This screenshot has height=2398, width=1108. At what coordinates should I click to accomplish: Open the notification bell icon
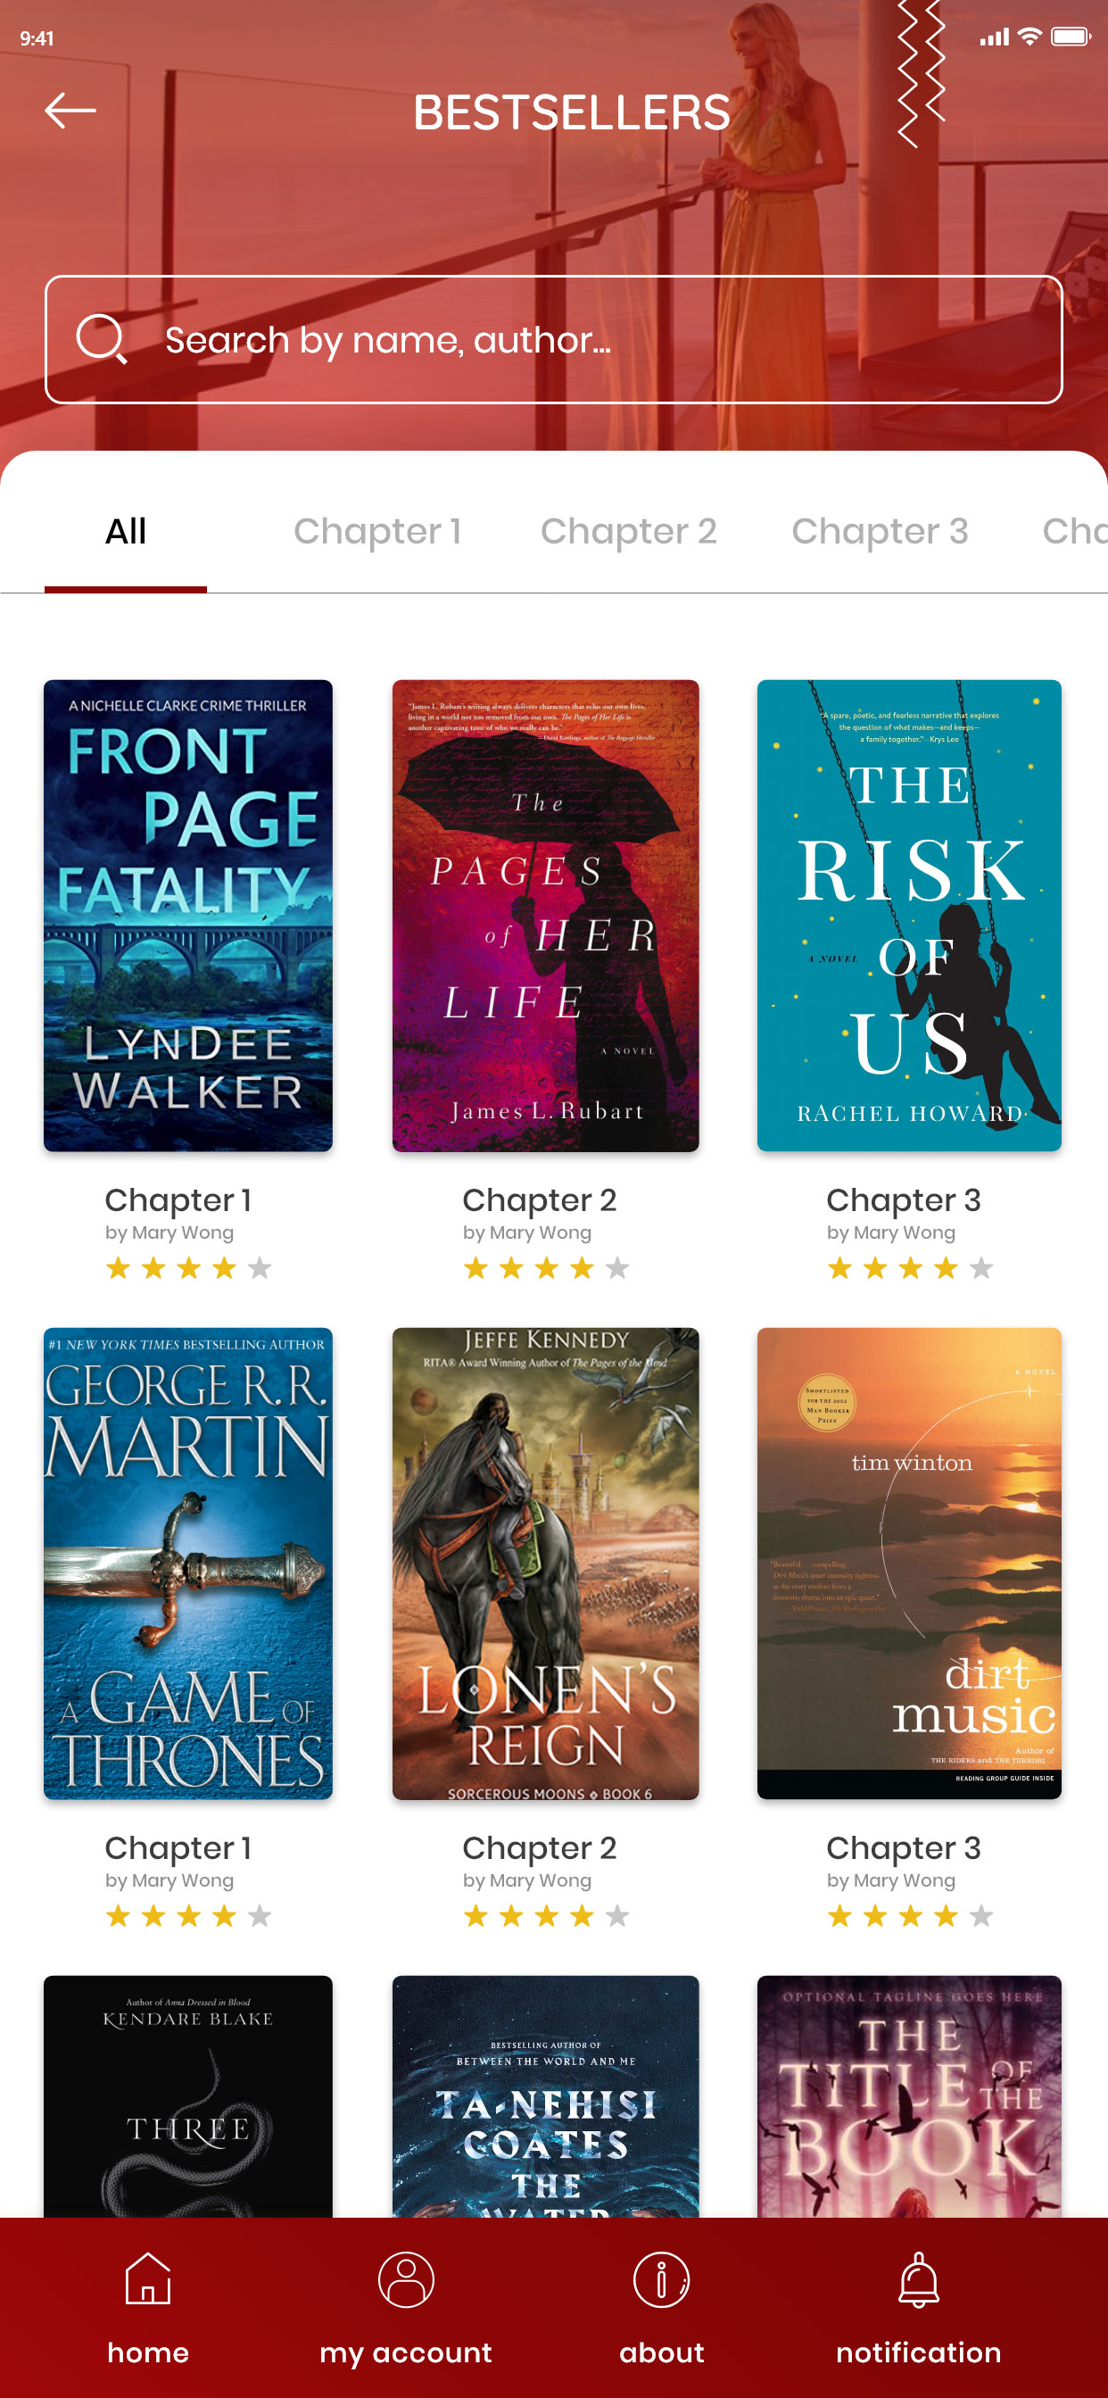pos(918,2278)
